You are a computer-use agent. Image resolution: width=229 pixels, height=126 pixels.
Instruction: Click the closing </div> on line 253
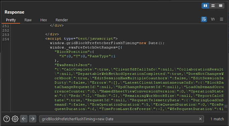(52, 34)
